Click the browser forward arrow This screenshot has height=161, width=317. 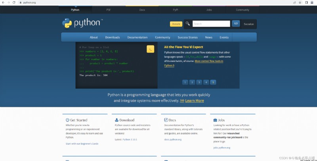click(8, 3)
